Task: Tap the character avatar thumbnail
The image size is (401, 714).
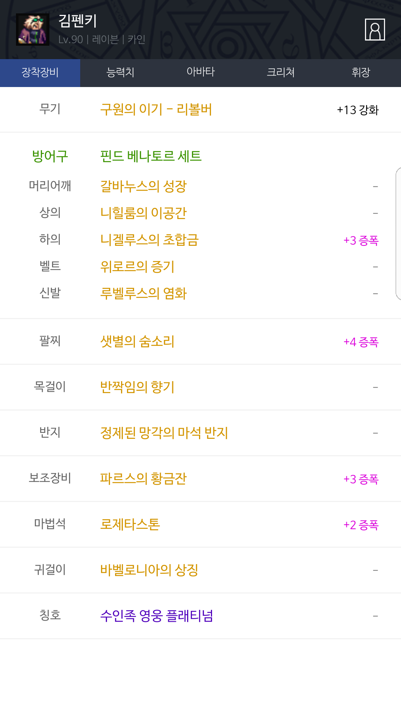Action: 33,29
